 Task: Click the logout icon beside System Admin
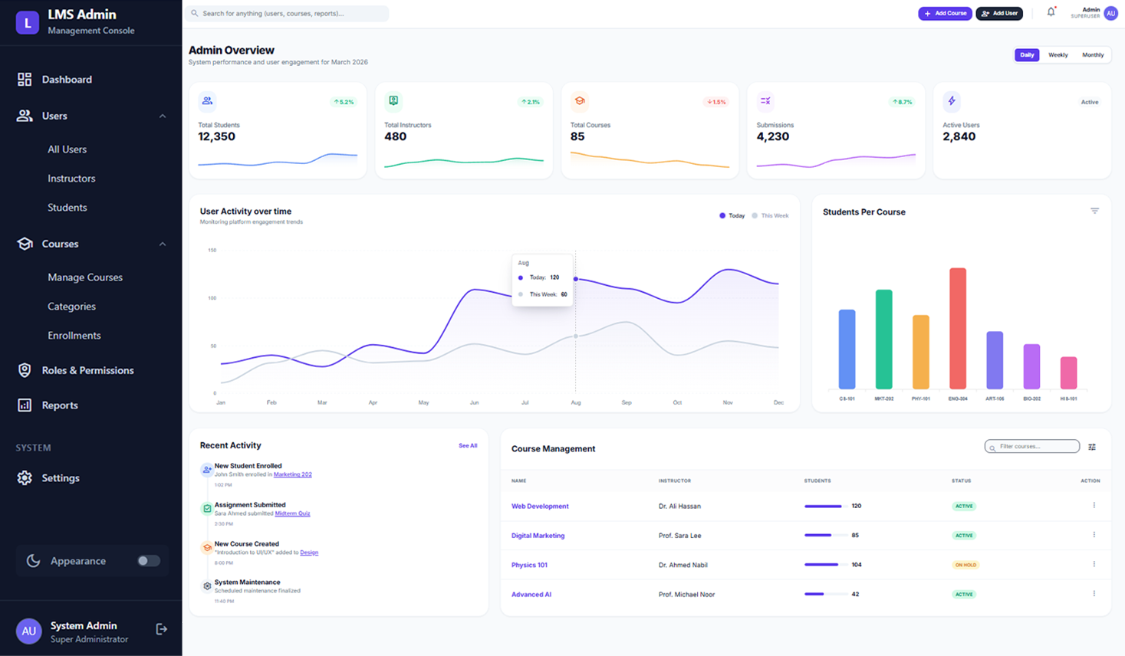pyautogui.click(x=162, y=629)
